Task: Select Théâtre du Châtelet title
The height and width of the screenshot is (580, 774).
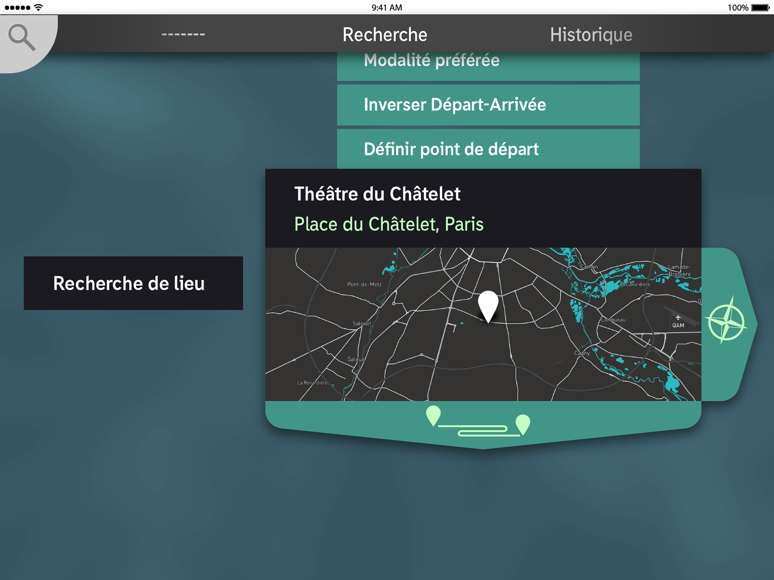Action: click(377, 194)
